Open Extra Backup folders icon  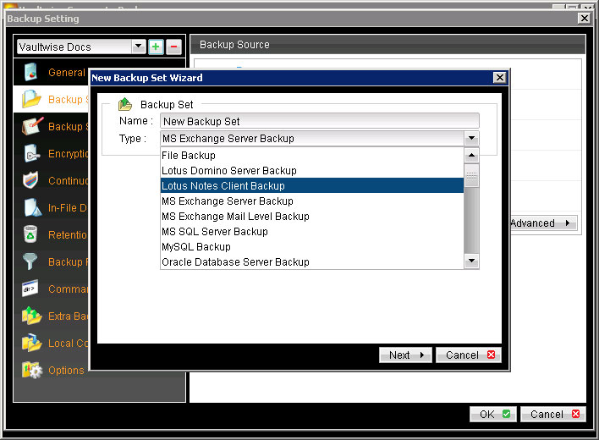pos(31,316)
